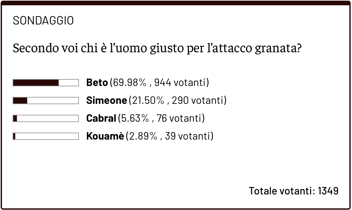Click the 1349 total voters number
This screenshot has width=352, height=210.
pos(328,191)
